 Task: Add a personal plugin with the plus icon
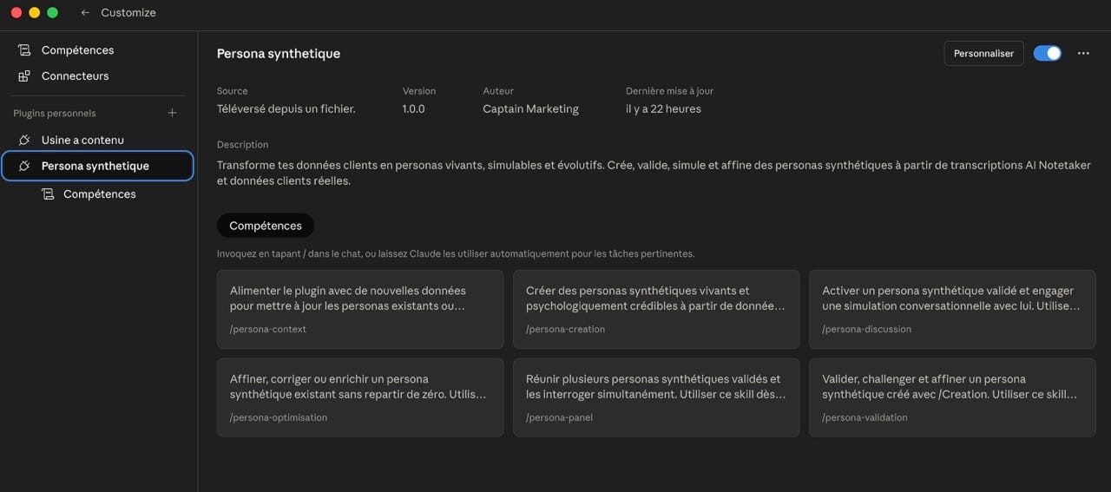pyautogui.click(x=172, y=113)
